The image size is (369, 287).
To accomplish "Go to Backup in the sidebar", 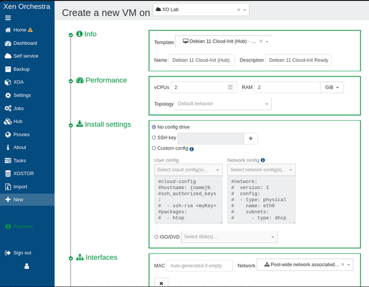I will click(x=22, y=69).
